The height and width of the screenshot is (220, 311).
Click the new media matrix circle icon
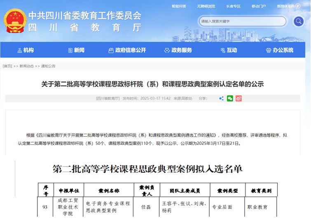pyautogui.click(x=298, y=6)
